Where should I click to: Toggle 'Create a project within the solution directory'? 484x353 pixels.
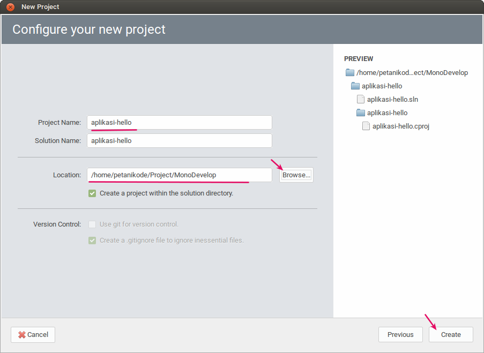point(92,193)
